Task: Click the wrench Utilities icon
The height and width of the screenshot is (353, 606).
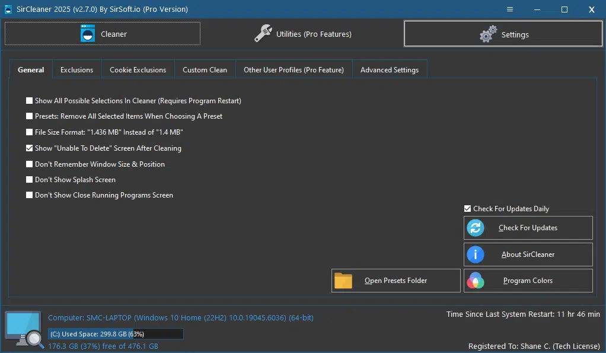Action: (263, 33)
